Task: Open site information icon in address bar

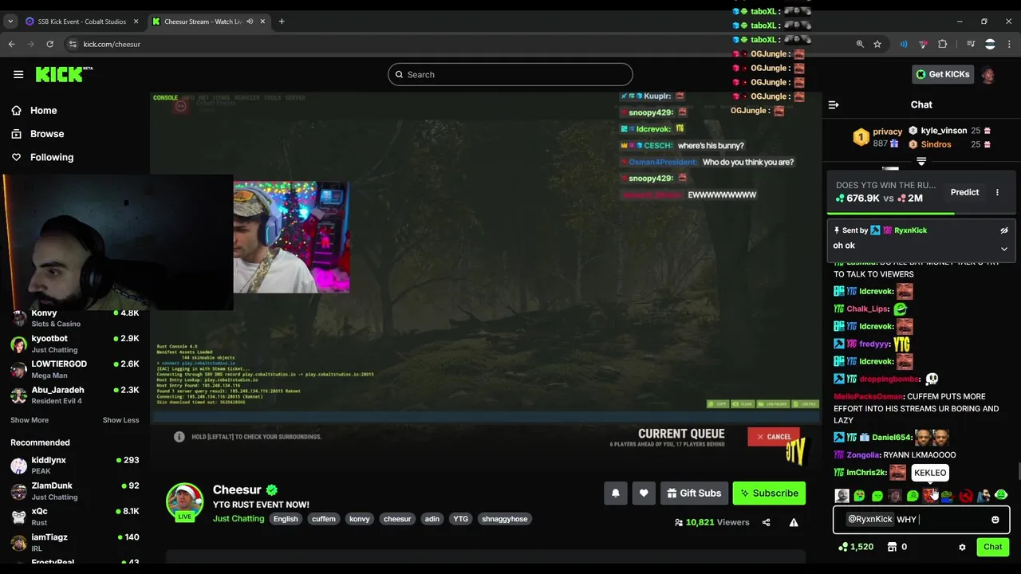Action: [73, 44]
